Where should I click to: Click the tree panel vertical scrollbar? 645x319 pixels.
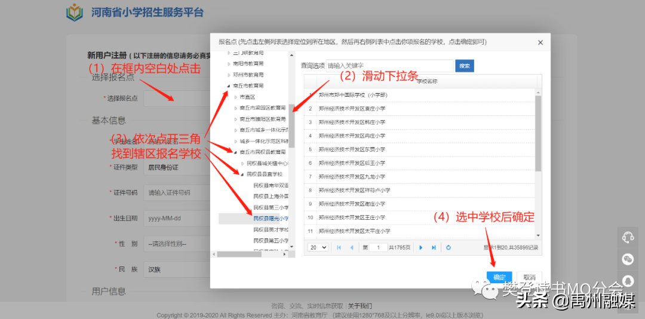point(291,125)
